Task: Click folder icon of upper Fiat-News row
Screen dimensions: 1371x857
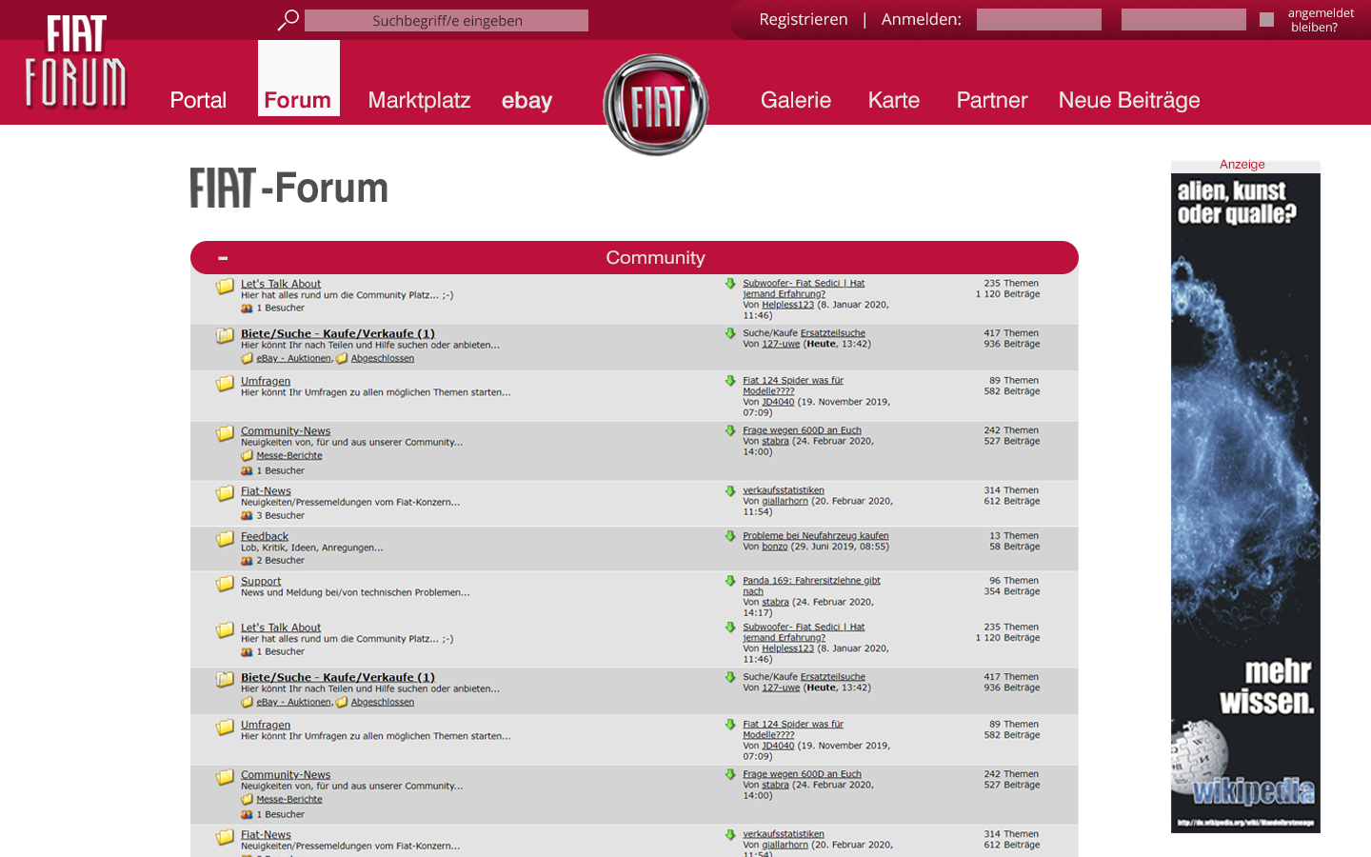Action: tap(225, 493)
